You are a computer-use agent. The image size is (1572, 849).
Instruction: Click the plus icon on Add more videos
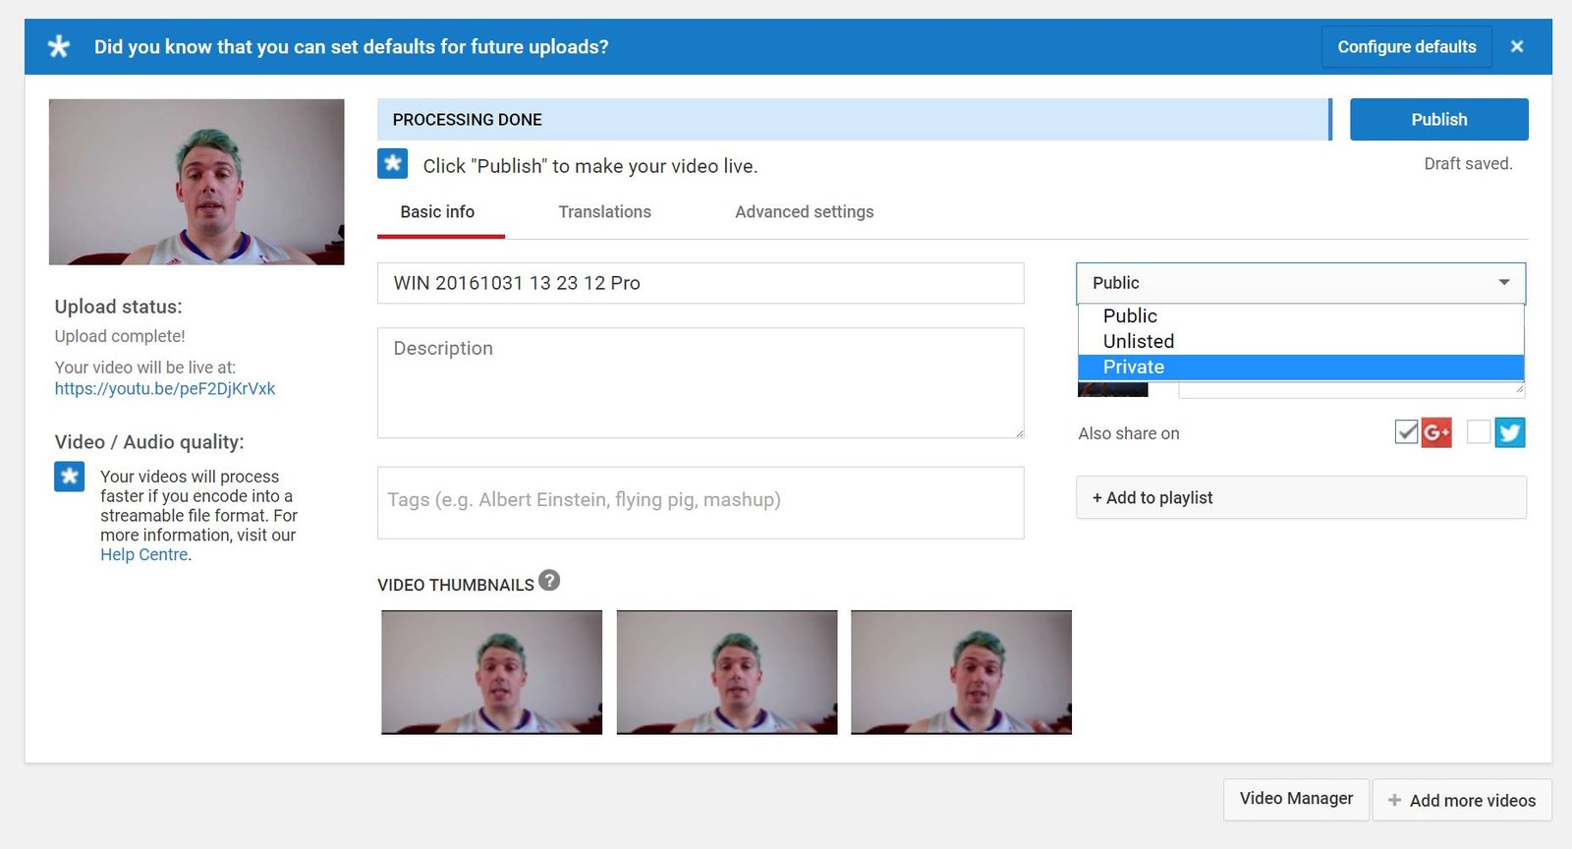point(1394,800)
